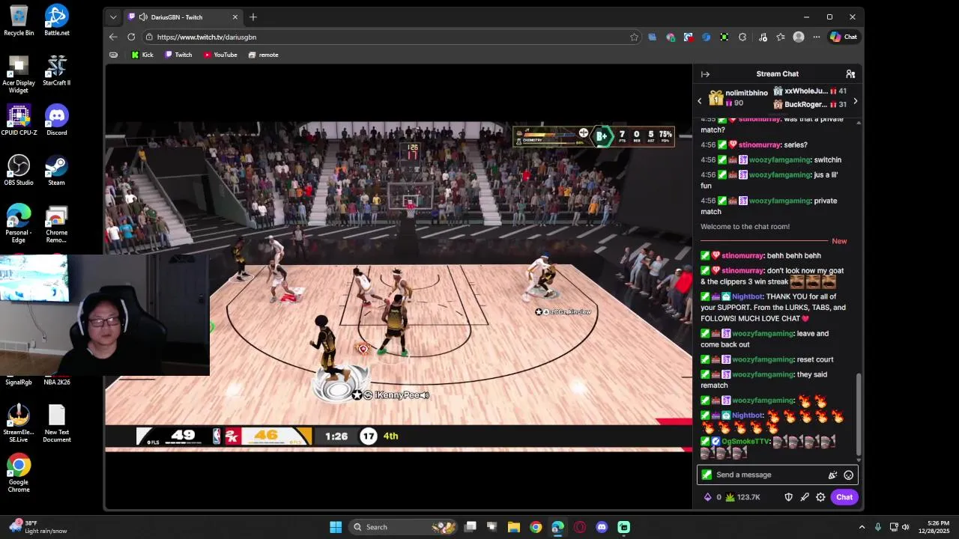Open the Copilot Chat button

[x=844, y=37]
